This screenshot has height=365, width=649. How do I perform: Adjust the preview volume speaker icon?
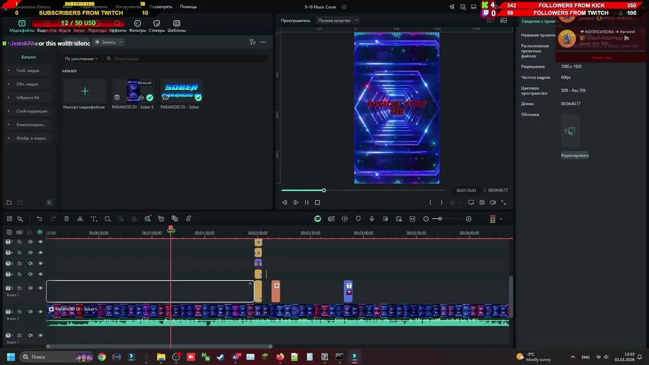(x=493, y=203)
